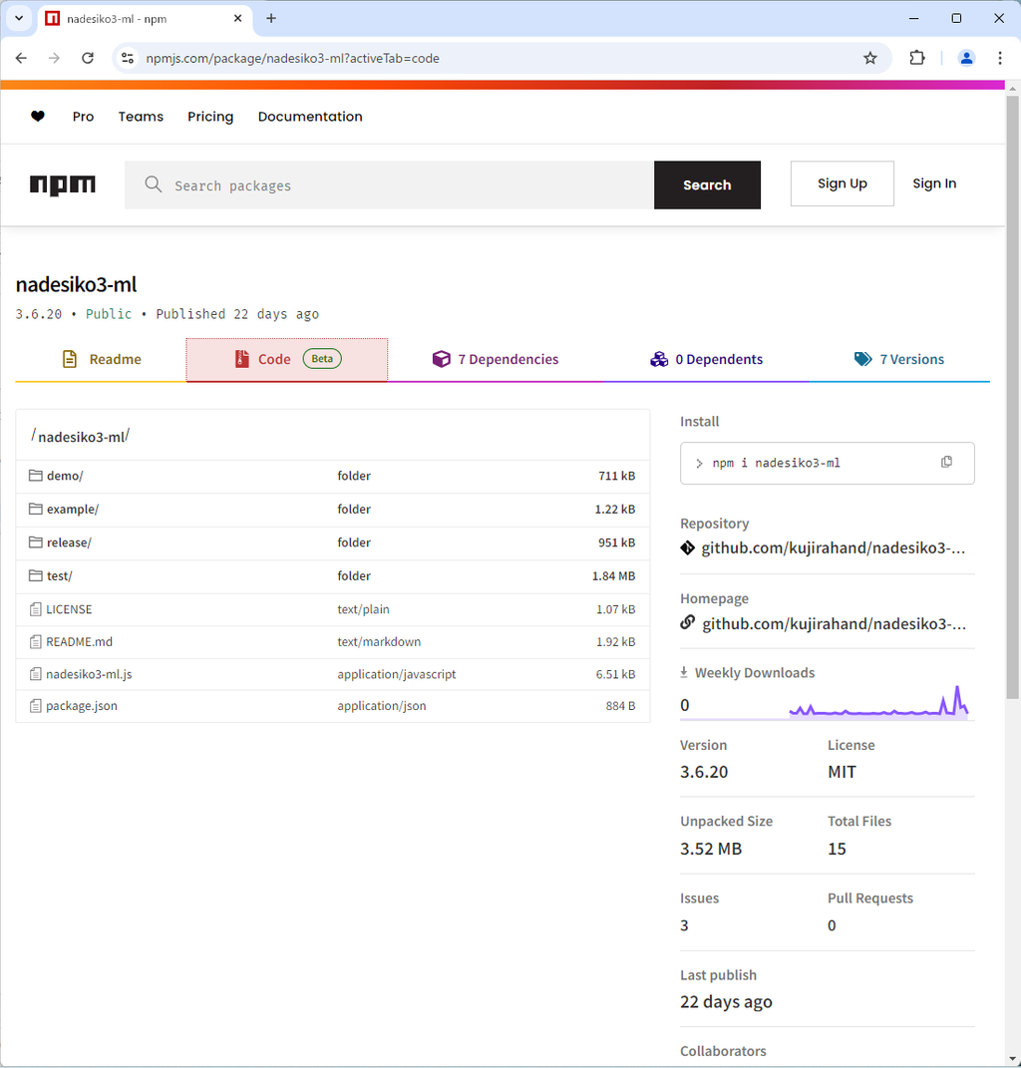This screenshot has width=1021, height=1068.
Task: Click the npm logo
Action: (x=63, y=184)
